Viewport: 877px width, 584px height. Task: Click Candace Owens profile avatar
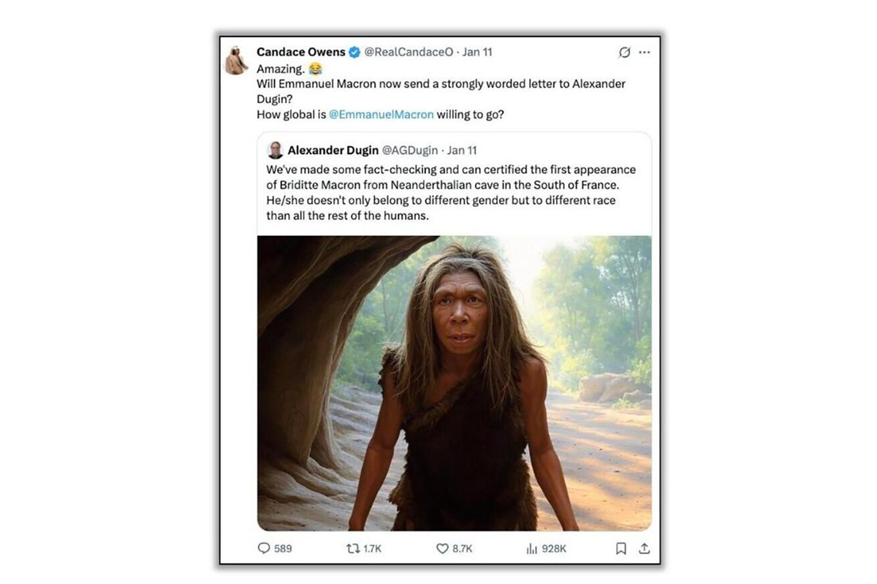pyautogui.click(x=236, y=58)
